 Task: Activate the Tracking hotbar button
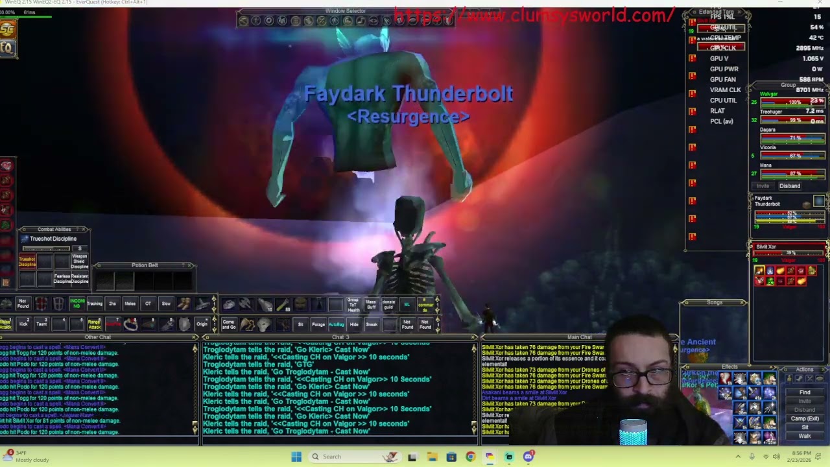click(95, 304)
